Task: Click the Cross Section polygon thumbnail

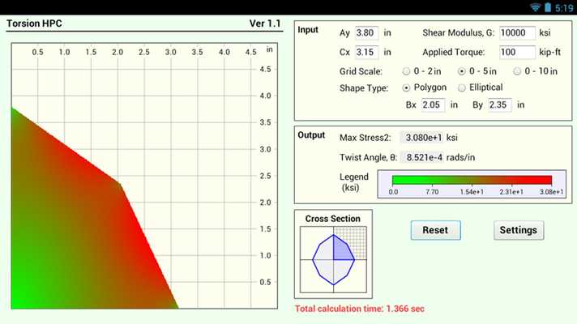Action: pos(333,259)
